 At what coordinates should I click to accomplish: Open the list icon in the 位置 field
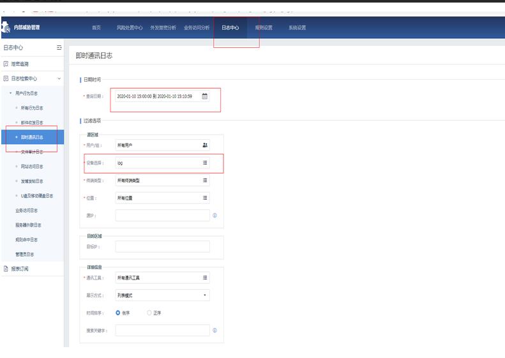[x=205, y=198]
